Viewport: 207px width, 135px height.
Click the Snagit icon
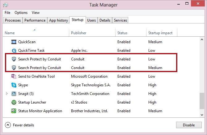coord(14,94)
